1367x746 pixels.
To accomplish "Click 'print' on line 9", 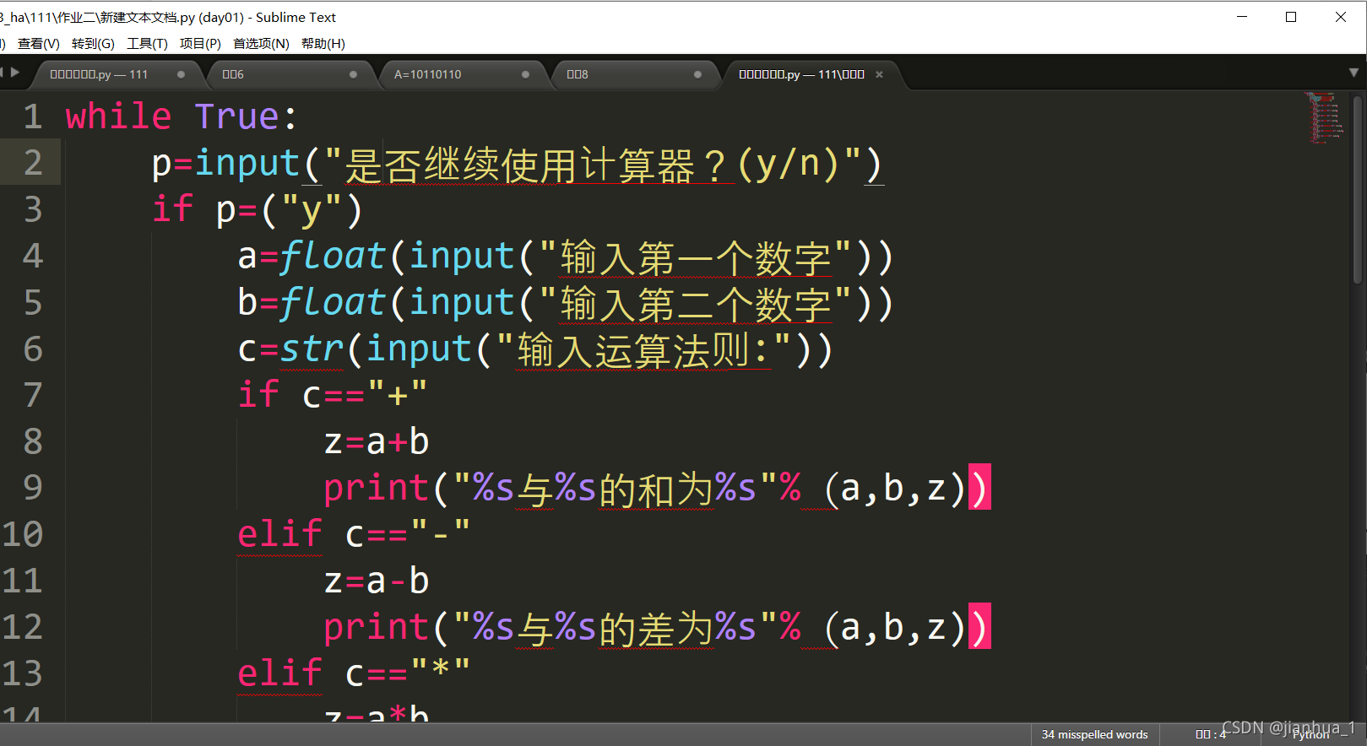I will click(377, 489).
